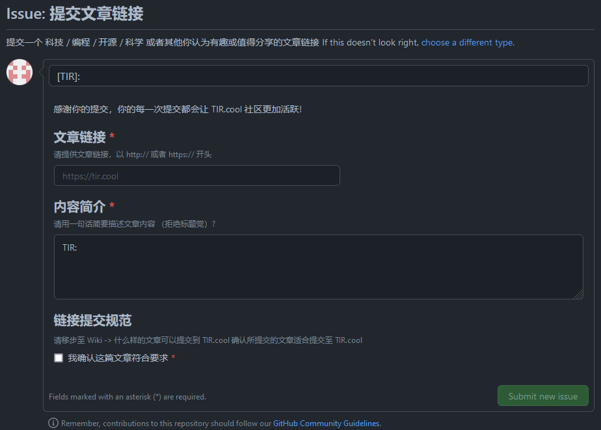Click the template description text 提交一个 科技 / 编程 / 开源
Viewport: 601px width, 430px height.
(163, 42)
